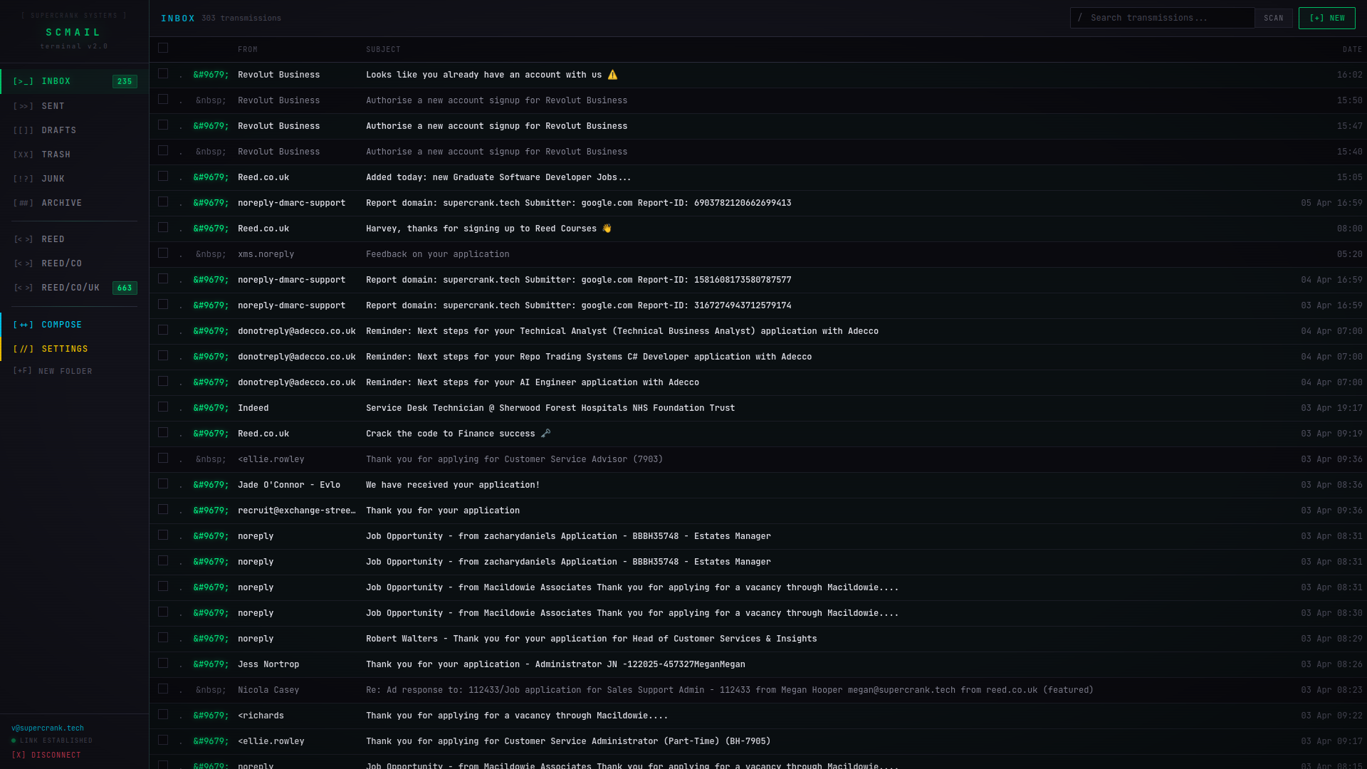Click the DATE column header
This screenshot has height=769, width=1367.
click(x=1352, y=49)
